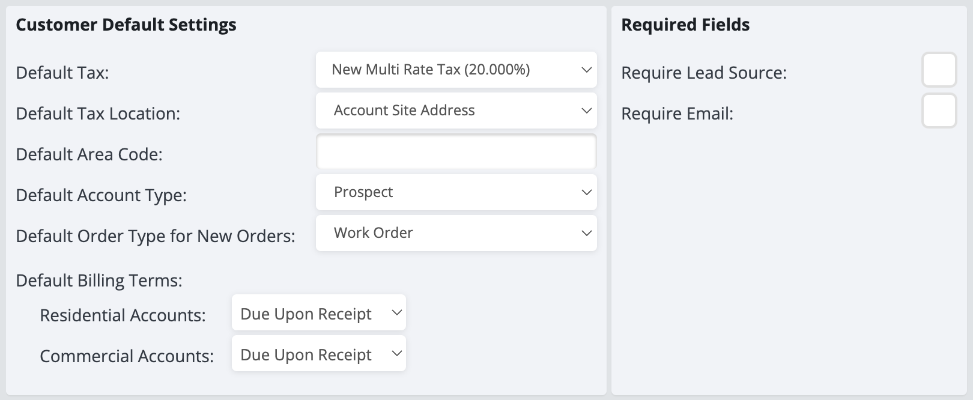Open Residential Accounts billing terms dropdown

coord(318,312)
